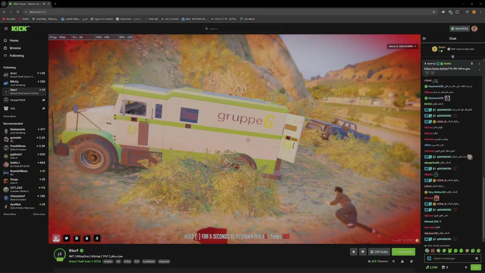Click the Send a message input field
The width and height of the screenshot is (485, 273).
point(452,259)
